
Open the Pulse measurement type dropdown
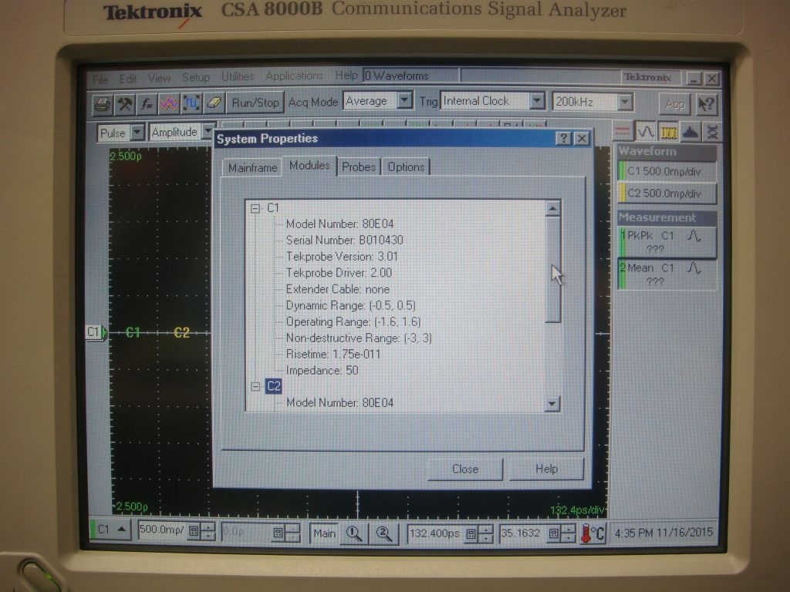tap(137, 133)
